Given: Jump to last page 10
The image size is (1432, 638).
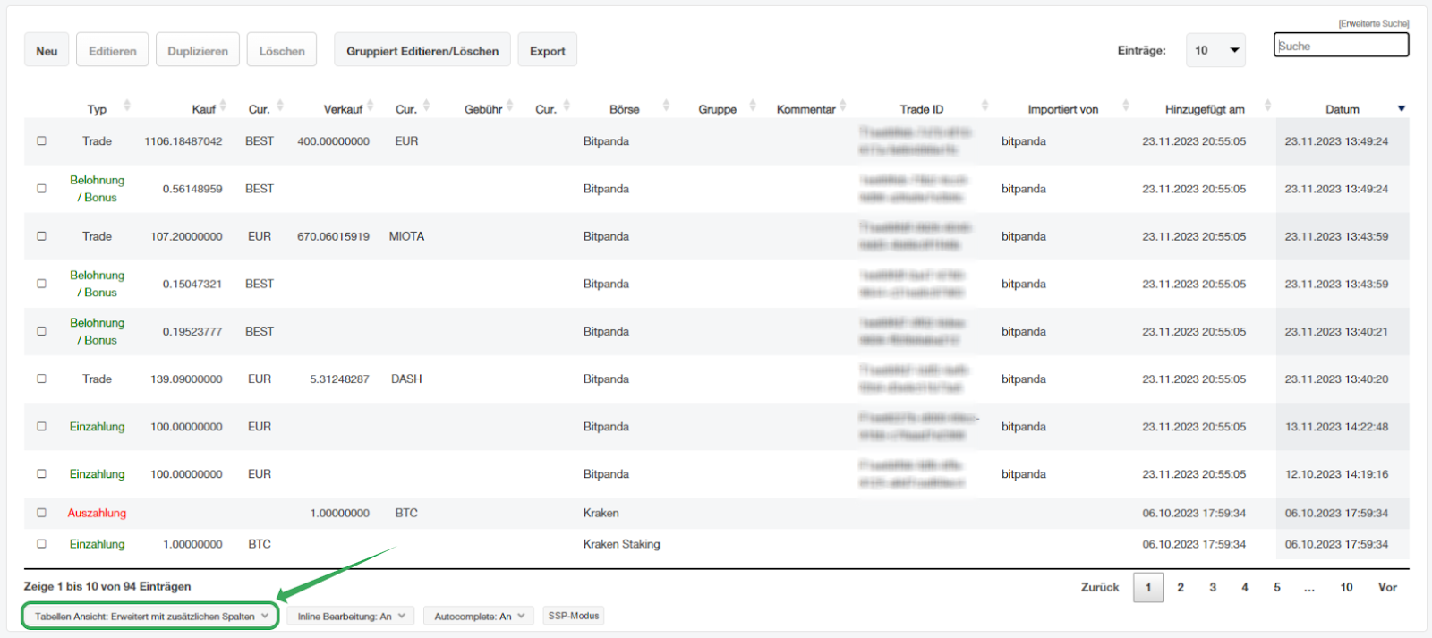Looking at the screenshot, I should (1346, 587).
